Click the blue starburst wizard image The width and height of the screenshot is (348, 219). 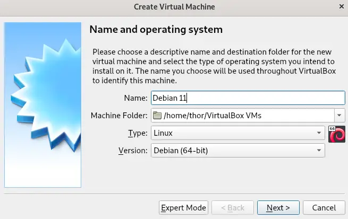pyautogui.click(x=43, y=105)
